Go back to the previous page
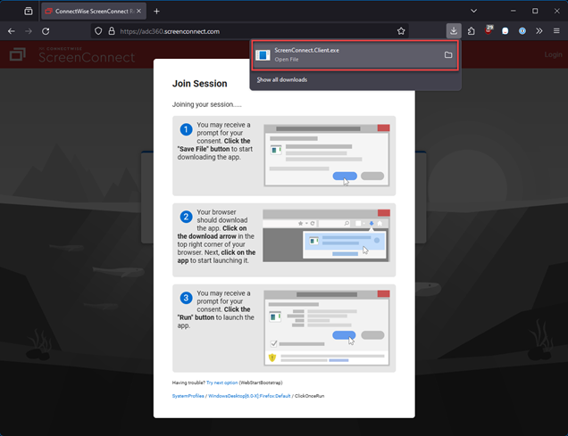This screenshot has height=436, width=568. coord(12,31)
